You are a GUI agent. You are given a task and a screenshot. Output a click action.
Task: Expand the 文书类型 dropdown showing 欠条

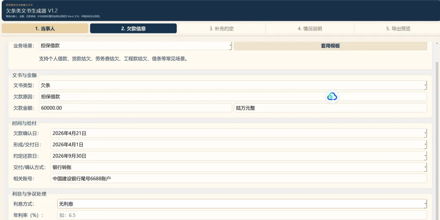tap(233, 85)
